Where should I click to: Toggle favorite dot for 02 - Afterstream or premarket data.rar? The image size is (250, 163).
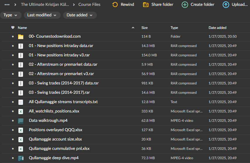pos(13,65)
